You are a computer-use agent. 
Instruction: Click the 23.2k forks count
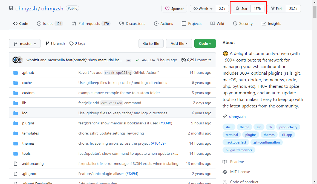tap(293, 8)
